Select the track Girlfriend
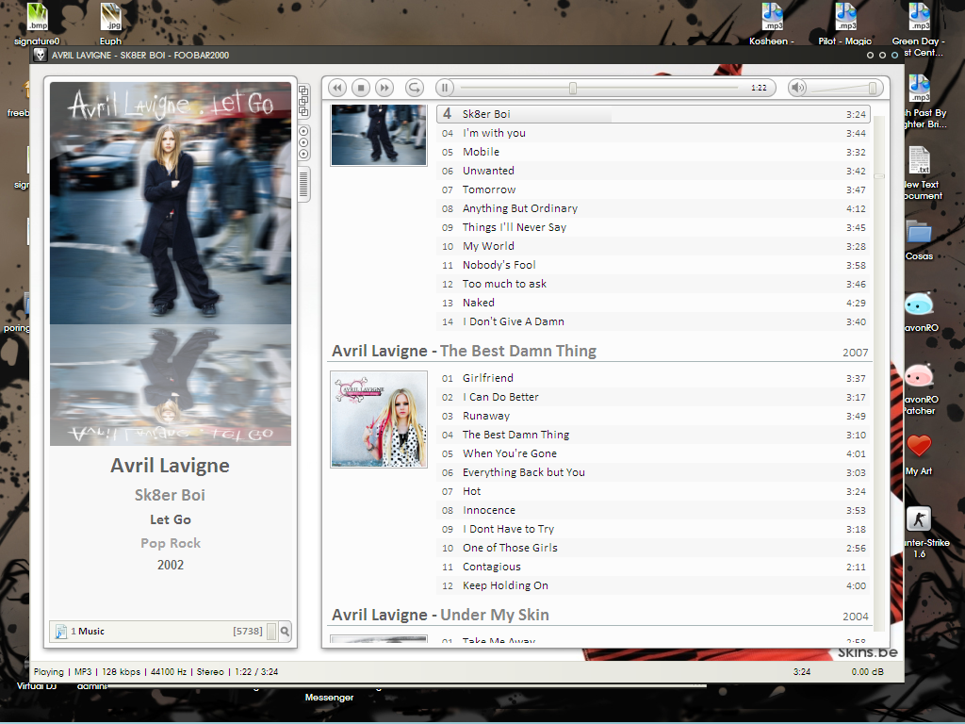The height and width of the screenshot is (724, 965). tap(654, 378)
